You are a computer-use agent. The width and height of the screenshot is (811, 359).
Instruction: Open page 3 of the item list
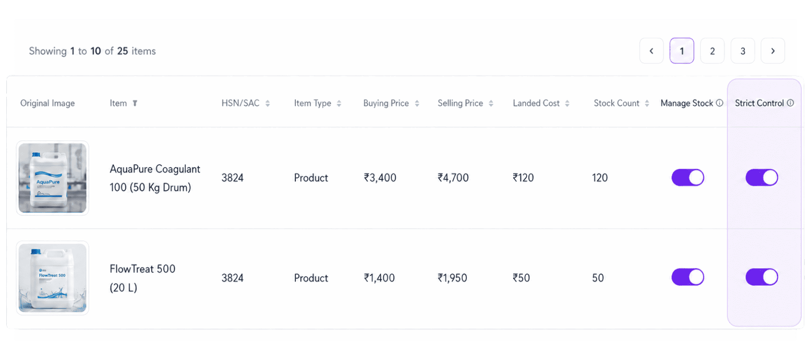(743, 51)
